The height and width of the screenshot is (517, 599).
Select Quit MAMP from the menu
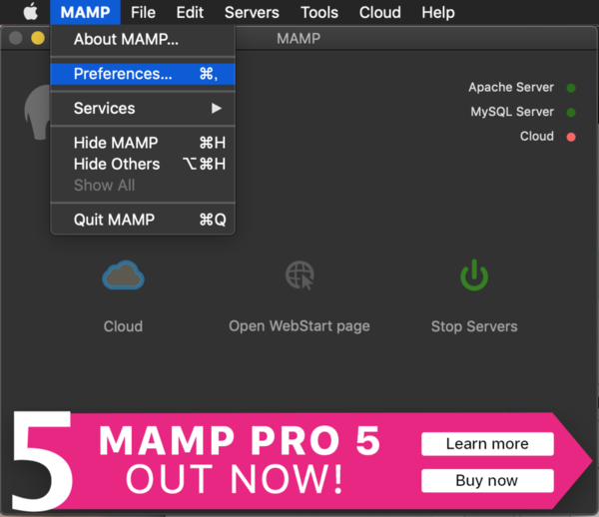(143, 220)
